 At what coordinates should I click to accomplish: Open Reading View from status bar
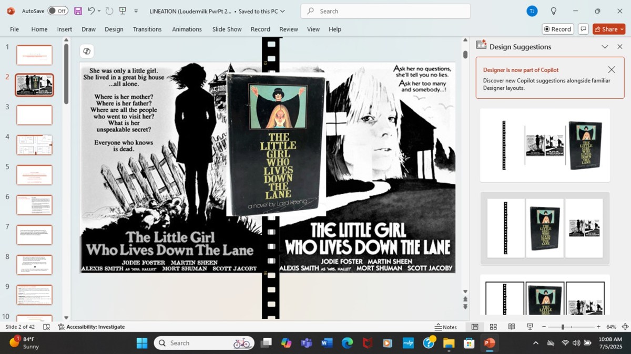tap(511, 327)
